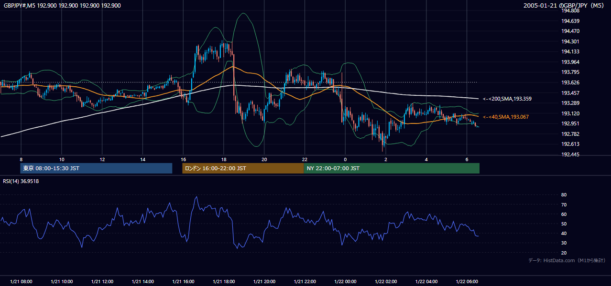Click price axis value 194.470
611x286 pixels.
click(x=570, y=31)
